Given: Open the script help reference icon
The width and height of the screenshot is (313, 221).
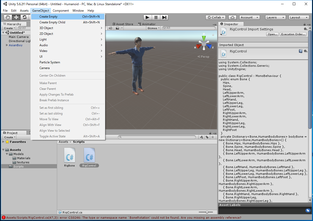Looking at the screenshot, I should click(301, 51).
